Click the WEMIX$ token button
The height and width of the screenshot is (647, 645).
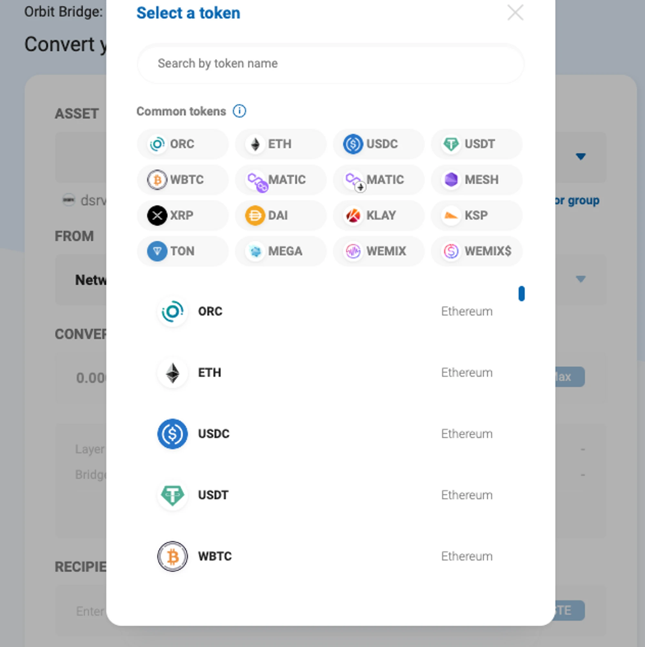click(477, 251)
